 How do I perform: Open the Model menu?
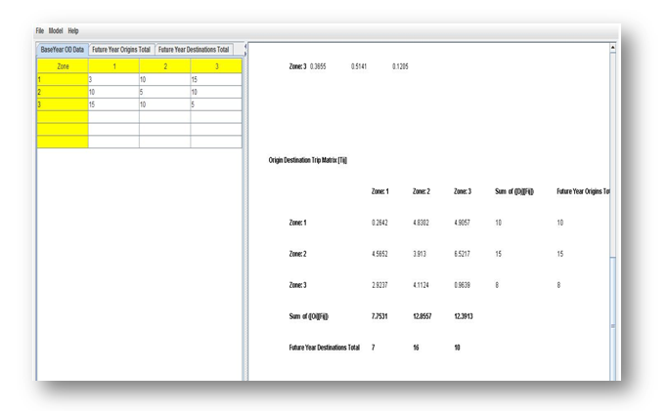tap(56, 31)
